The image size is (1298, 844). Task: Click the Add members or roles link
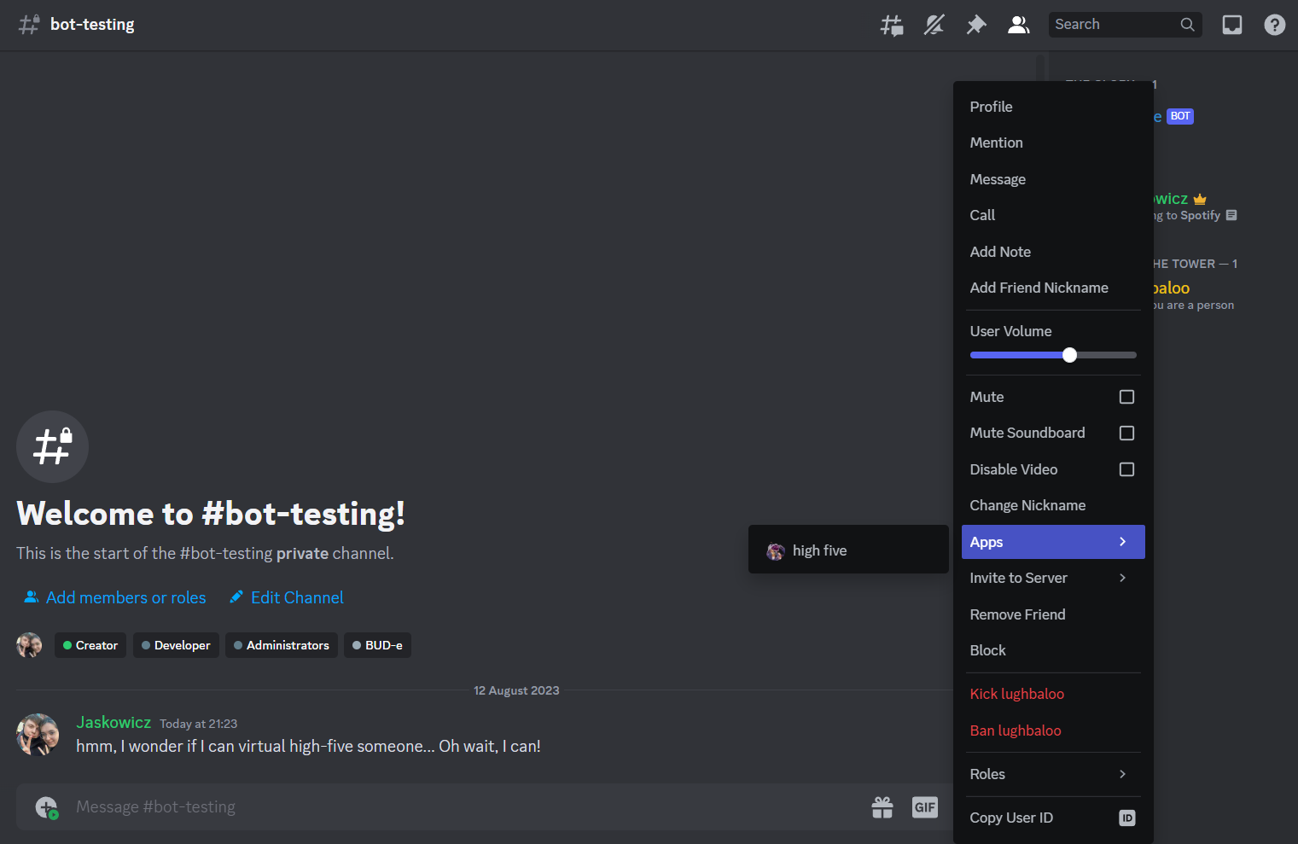click(115, 597)
